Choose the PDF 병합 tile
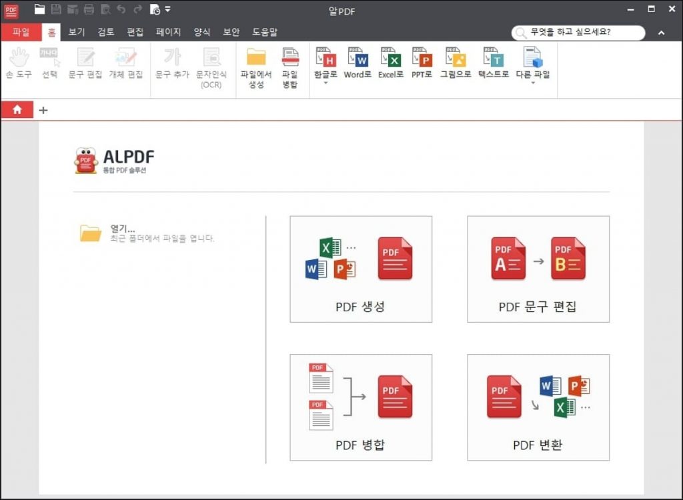 pyautogui.click(x=361, y=407)
